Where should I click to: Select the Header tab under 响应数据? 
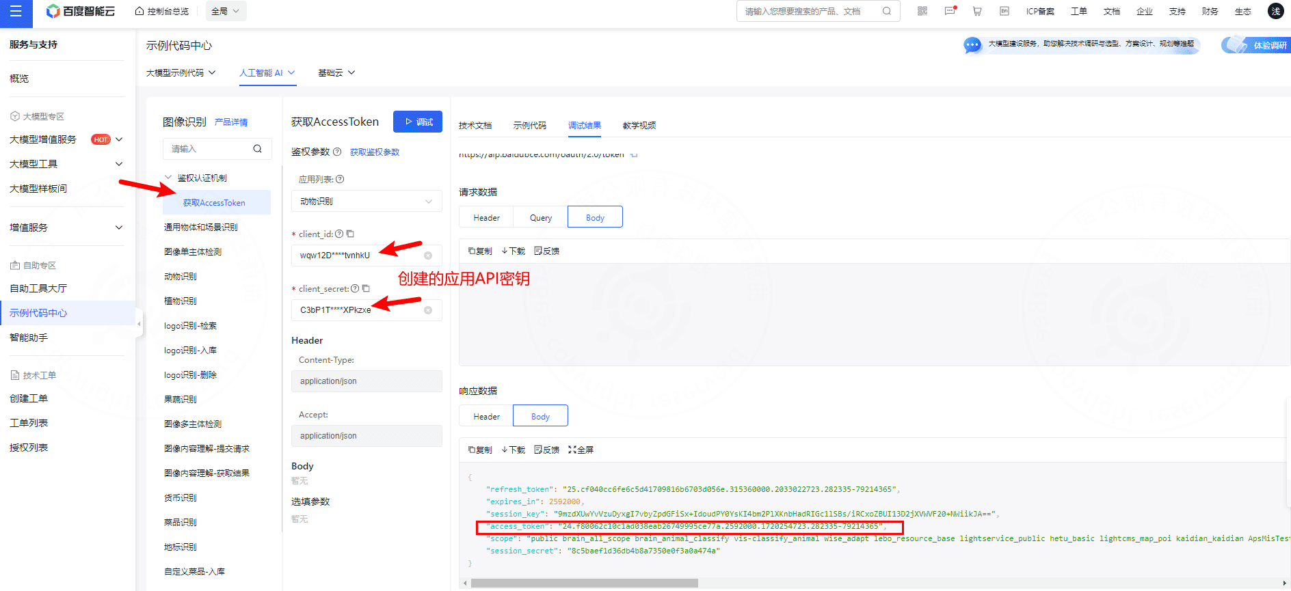[486, 416]
